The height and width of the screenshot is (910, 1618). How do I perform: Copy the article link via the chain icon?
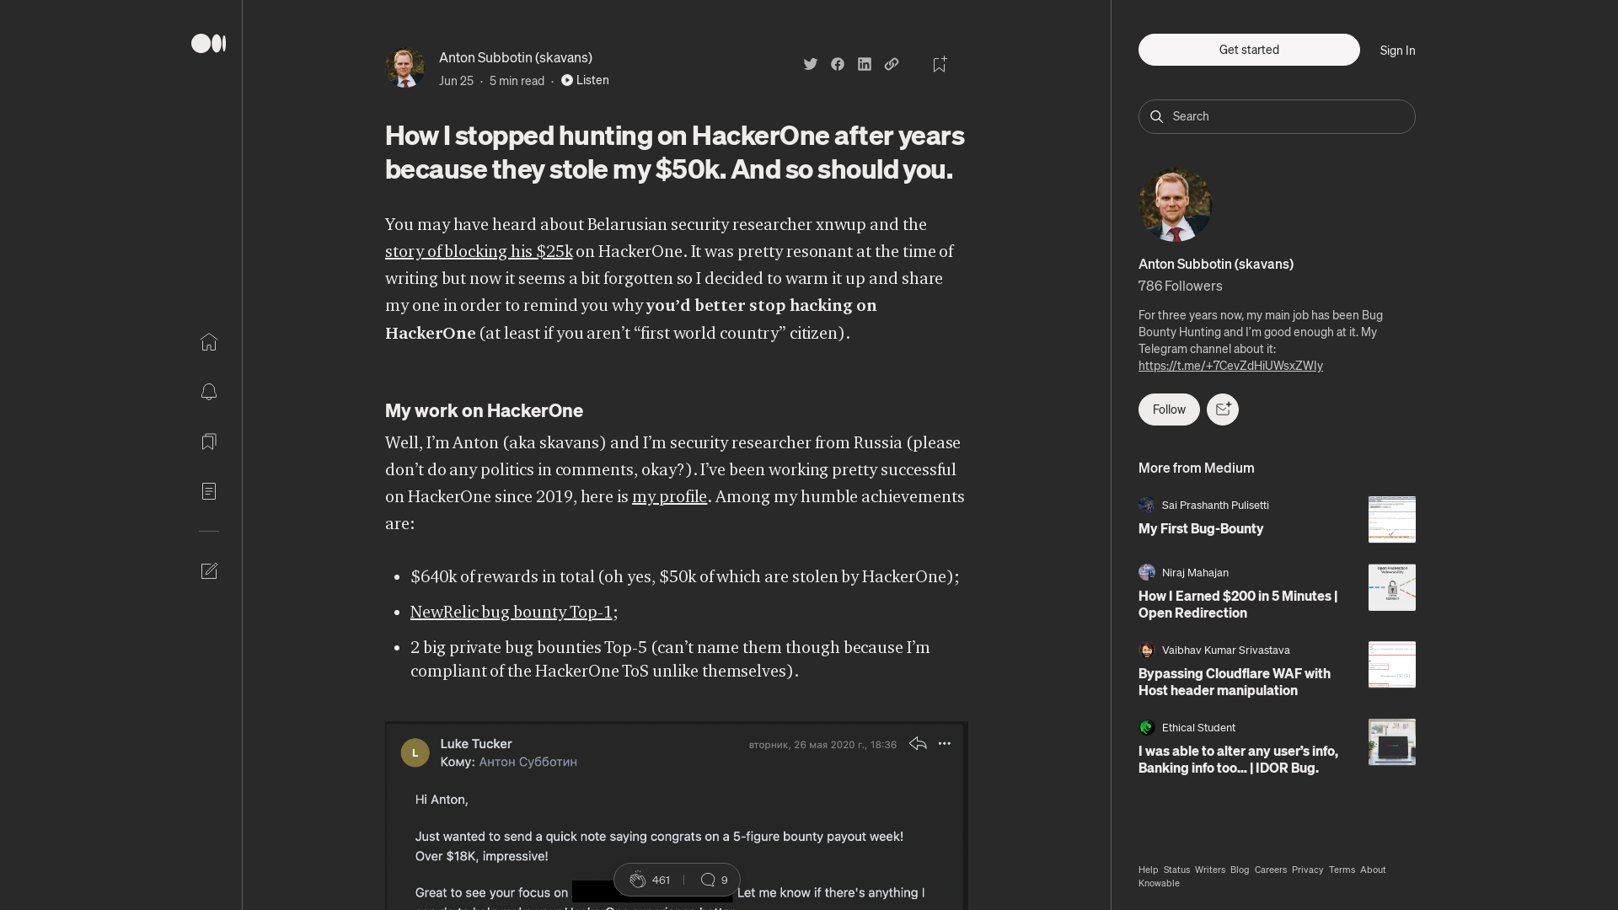(892, 64)
